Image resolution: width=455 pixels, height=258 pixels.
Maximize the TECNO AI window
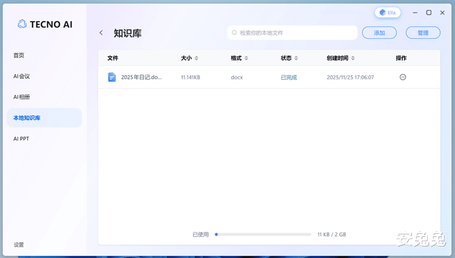click(429, 13)
